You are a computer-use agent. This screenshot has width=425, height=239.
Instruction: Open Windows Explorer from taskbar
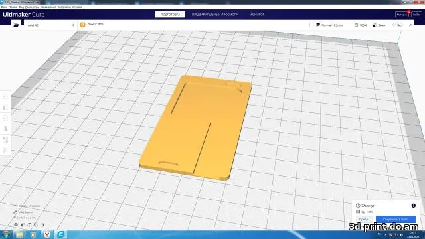click(x=19, y=234)
